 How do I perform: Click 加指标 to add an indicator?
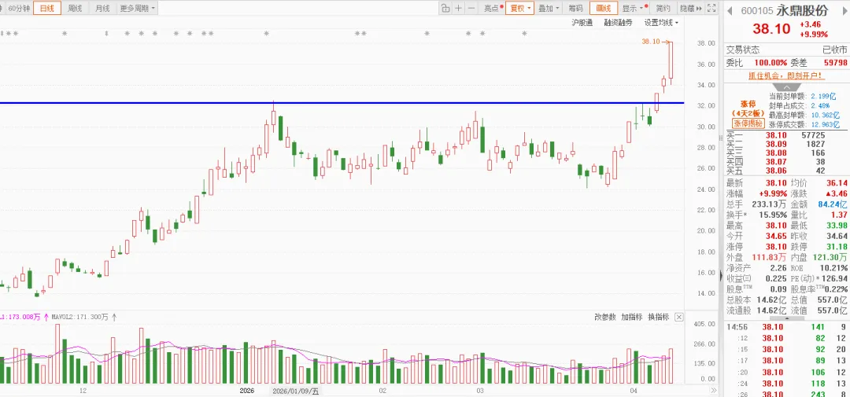[x=631, y=317]
